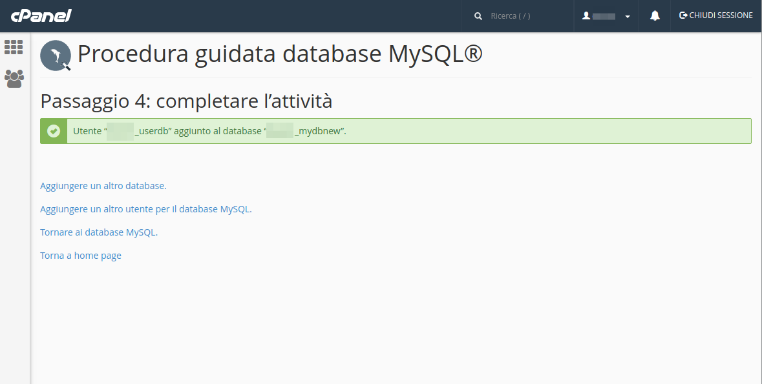Click the '_userdb' username text
762x384 pixels.
(152, 131)
